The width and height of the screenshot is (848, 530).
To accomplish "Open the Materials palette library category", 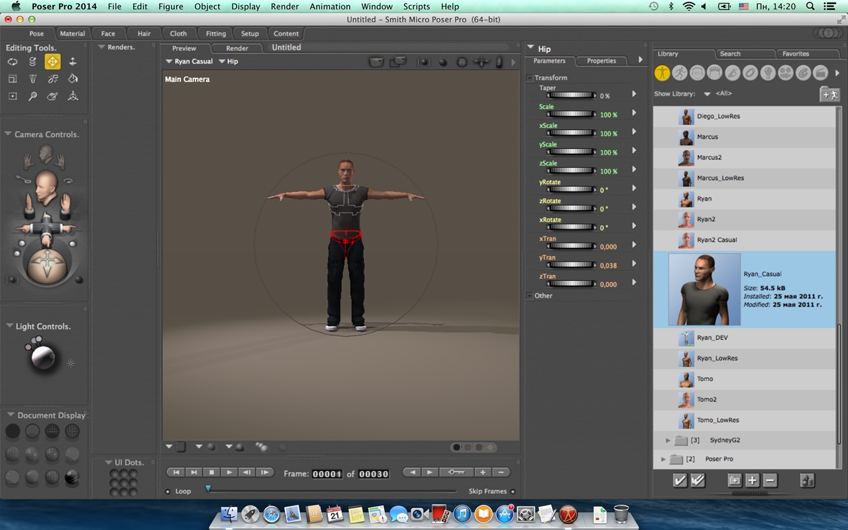I will (x=803, y=73).
